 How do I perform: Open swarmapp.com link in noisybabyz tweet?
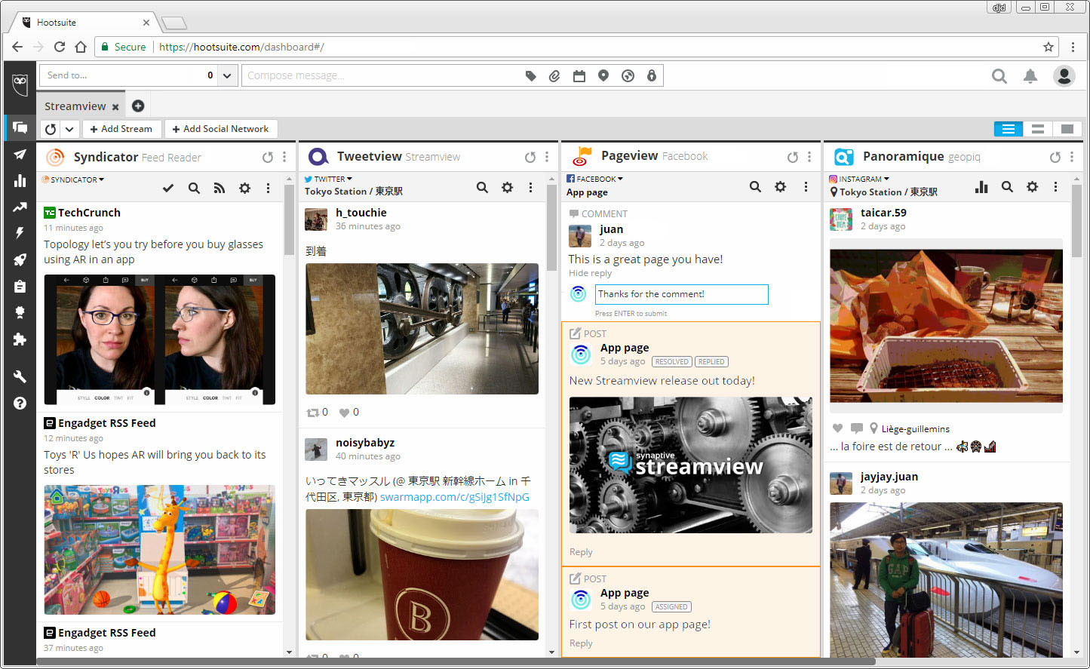click(455, 497)
